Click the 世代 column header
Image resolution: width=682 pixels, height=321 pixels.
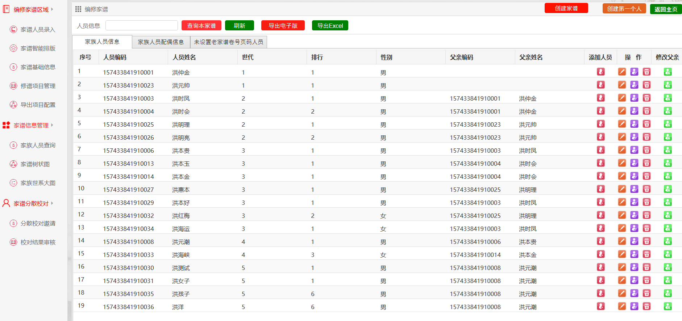tap(248, 57)
